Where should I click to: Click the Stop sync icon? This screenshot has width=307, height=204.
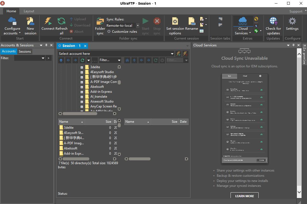(157, 21)
